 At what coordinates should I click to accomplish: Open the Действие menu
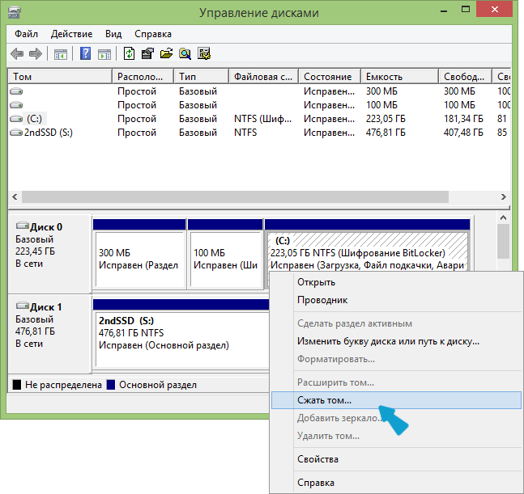tap(71, 34)
